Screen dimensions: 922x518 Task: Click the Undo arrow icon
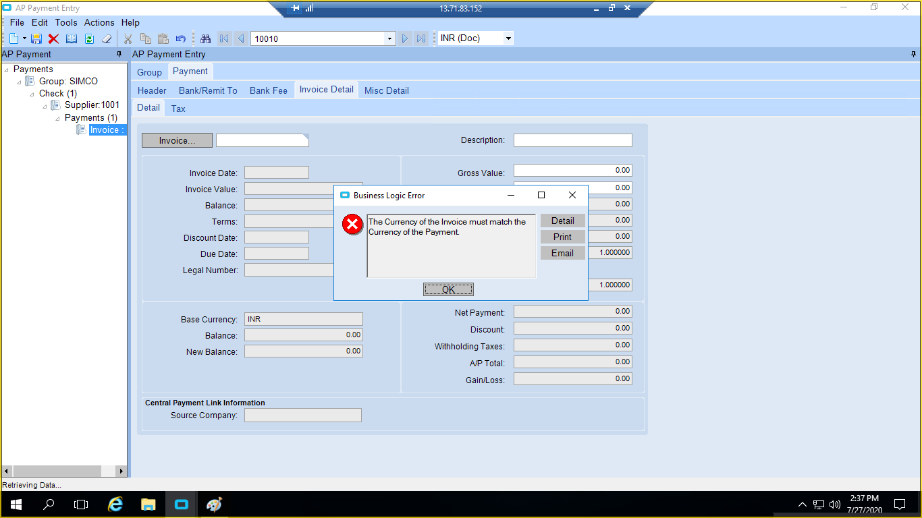click(x=180, y=38)
